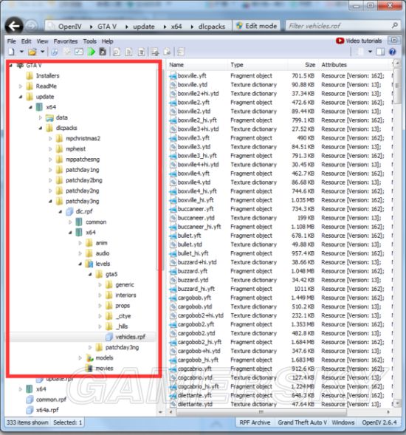Open the dropdown arrow beside the New icon
This screenshot has width=406, height=435.
click(21, 52)
